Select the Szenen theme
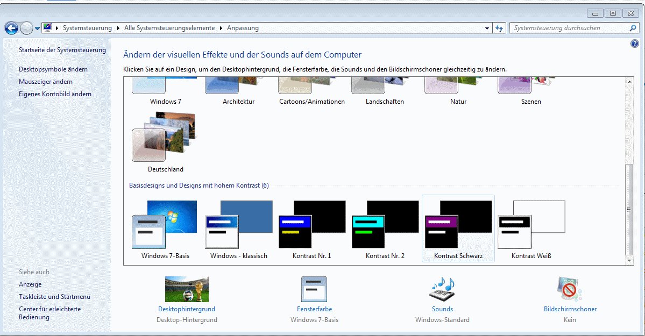 tap(531, 91)
